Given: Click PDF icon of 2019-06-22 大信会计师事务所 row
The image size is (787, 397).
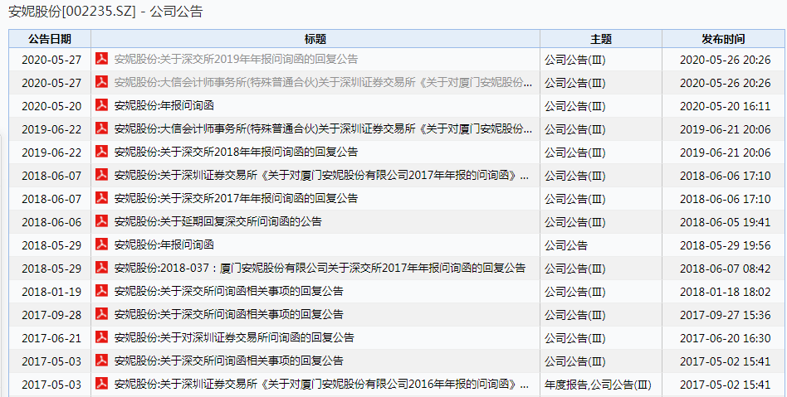Looking at the screenshot, I should point(102,128).
